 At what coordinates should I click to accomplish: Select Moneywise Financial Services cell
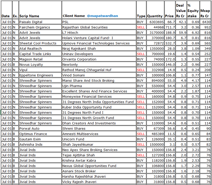(99, 97)
